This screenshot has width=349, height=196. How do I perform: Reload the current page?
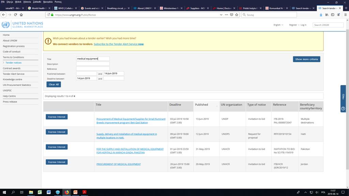tap(15, 15)
